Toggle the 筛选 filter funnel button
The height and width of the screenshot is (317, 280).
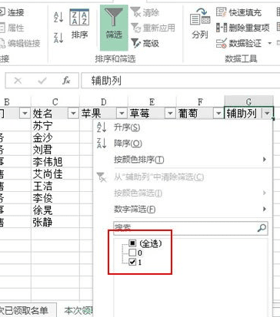pyautogui.click(x=114, y=28)
